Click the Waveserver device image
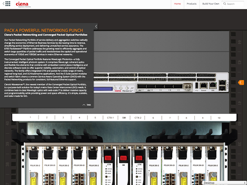 pos(161,82)
